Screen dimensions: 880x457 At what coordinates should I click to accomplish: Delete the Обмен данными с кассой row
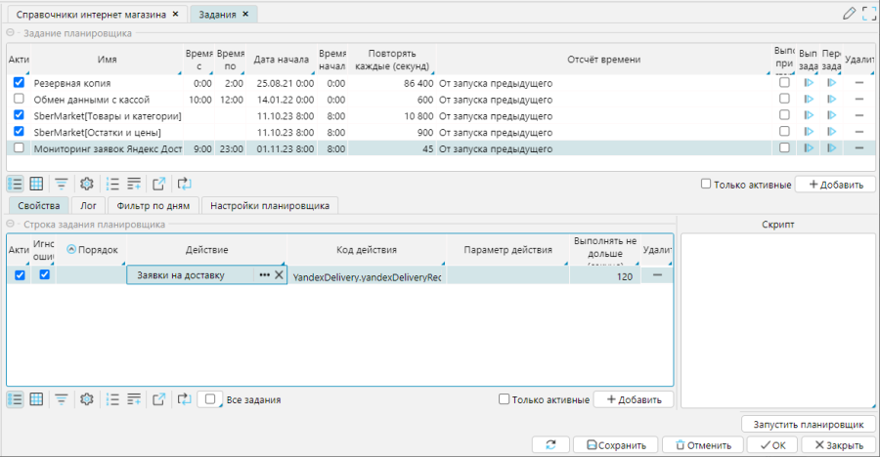tap(858, 100)
